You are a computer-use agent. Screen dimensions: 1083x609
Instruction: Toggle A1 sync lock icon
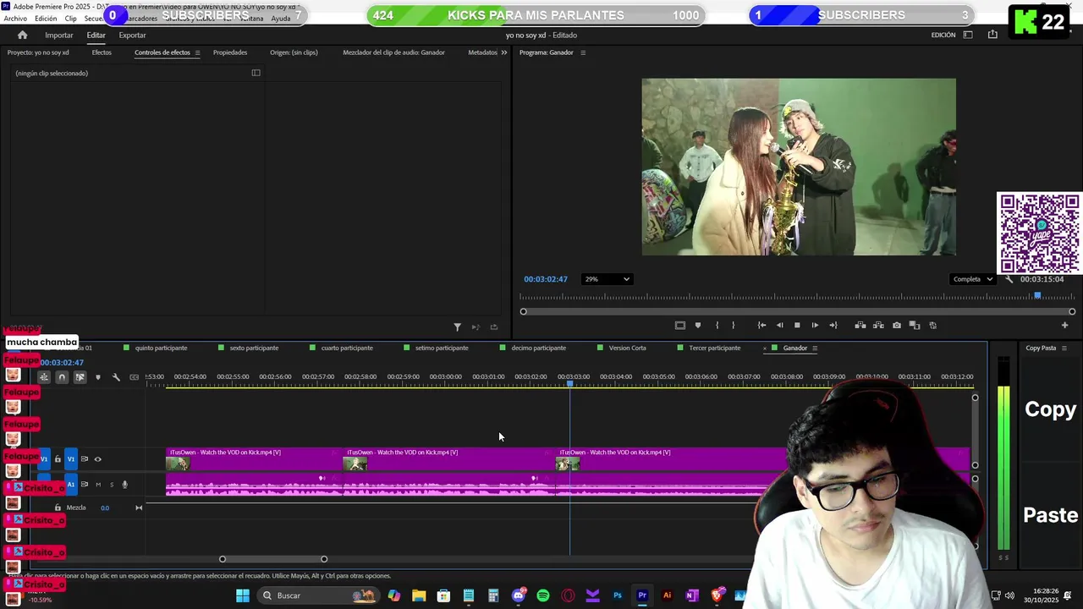[x=84, y=485]
